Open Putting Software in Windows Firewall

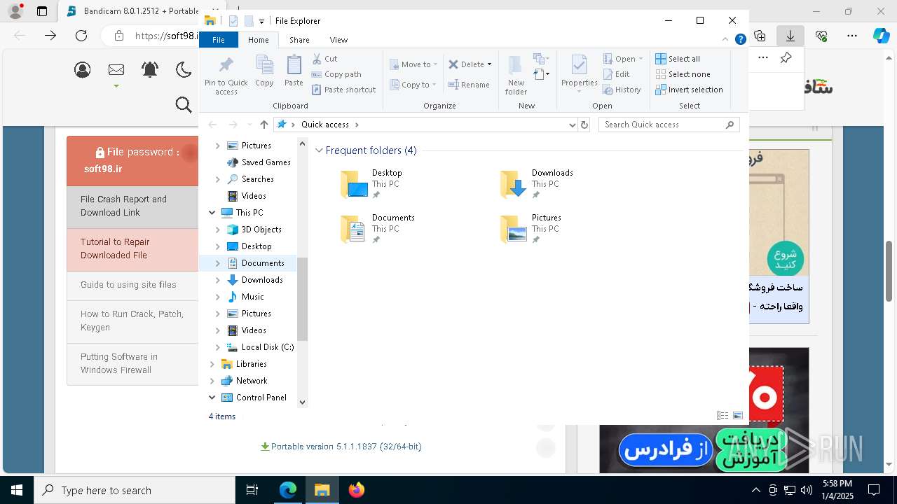[x=119, y=363]
